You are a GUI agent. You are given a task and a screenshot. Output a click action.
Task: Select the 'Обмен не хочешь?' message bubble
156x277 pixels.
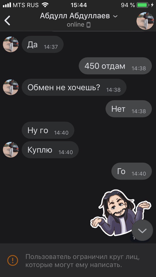tap(74, 87)
